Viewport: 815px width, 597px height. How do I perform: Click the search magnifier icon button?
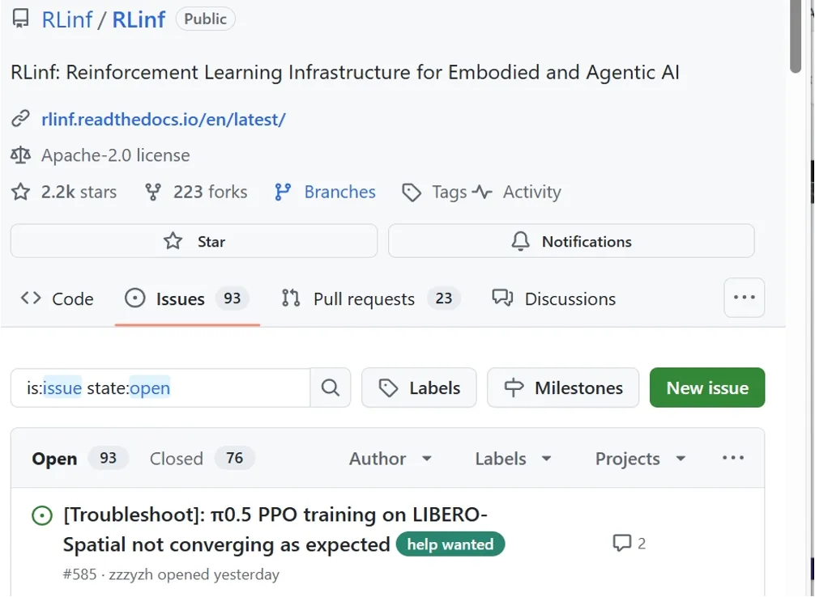click(330, 387)
